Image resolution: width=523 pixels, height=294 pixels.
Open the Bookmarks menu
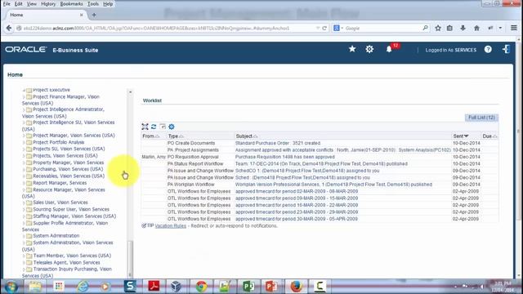click(71, 4)
